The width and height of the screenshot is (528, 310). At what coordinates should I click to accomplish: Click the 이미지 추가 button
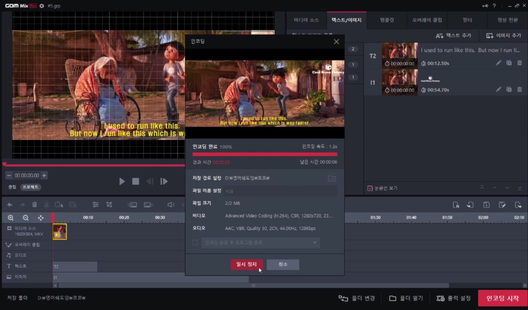click(504, 36)
